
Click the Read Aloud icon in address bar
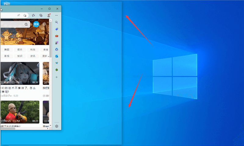coord(19,15)
